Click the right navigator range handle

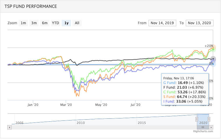209,119
